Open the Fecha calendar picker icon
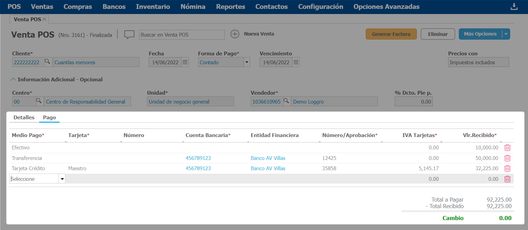 pos(185,62)
